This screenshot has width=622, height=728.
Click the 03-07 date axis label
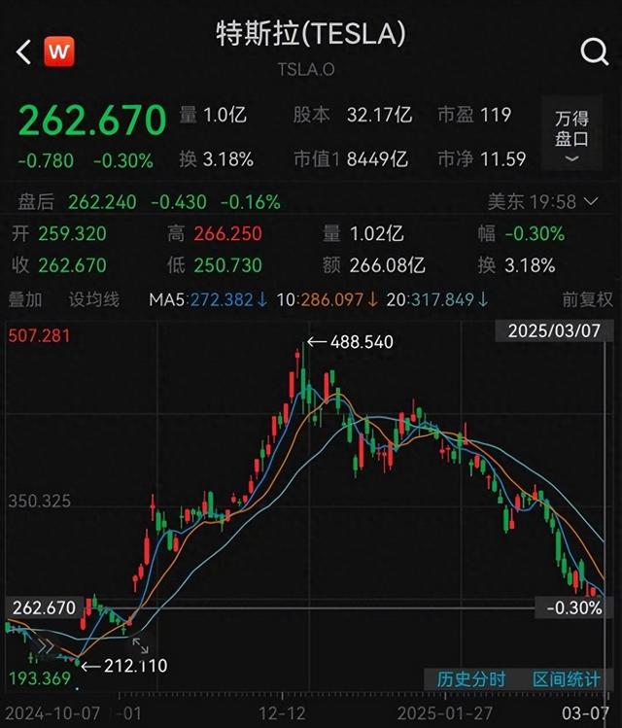click(585, 713)
